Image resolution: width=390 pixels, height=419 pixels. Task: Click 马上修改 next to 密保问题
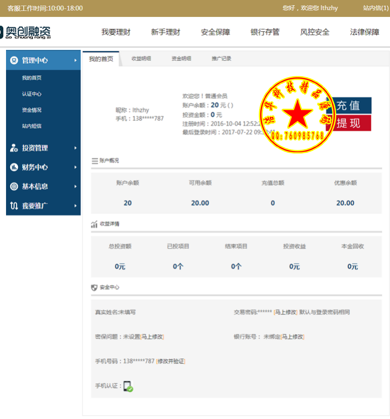152,337
